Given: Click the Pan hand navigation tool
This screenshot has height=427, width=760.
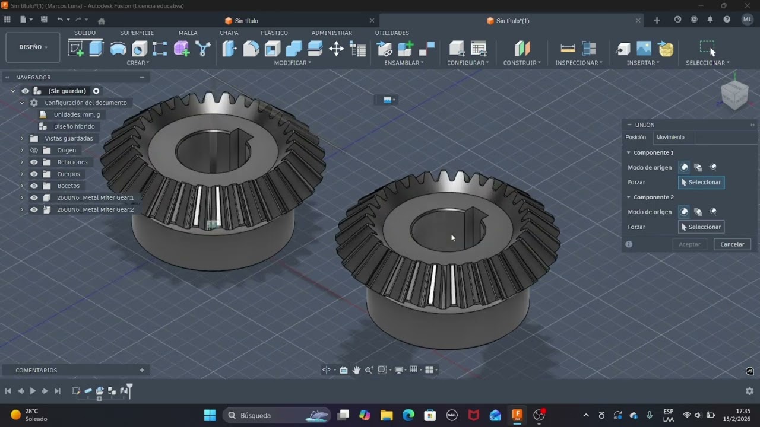Looking at the screenshot, I should coord(356,370).
